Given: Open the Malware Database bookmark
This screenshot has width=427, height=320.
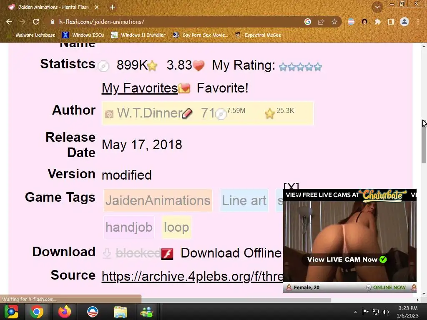Looking at the screenshot, I should click(32, 35).
